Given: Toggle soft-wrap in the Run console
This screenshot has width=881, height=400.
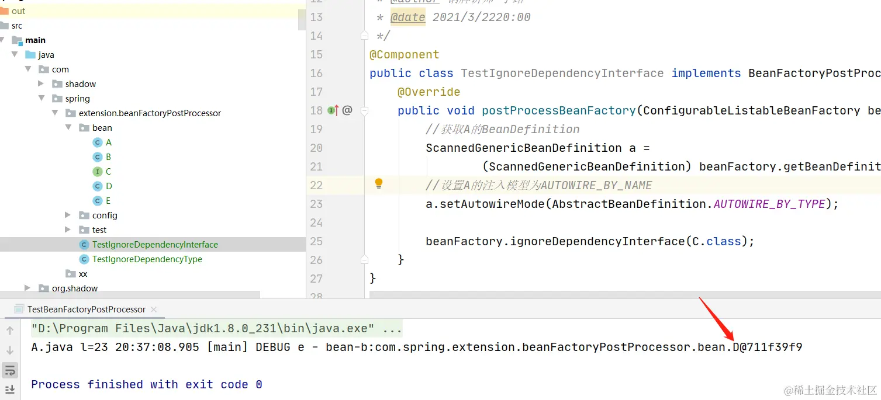Looking at the screenshot, I should coord(10,370).
